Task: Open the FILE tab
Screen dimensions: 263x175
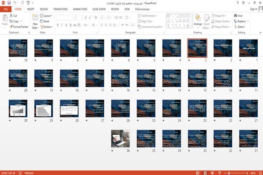Action: (x=6, y=9)
